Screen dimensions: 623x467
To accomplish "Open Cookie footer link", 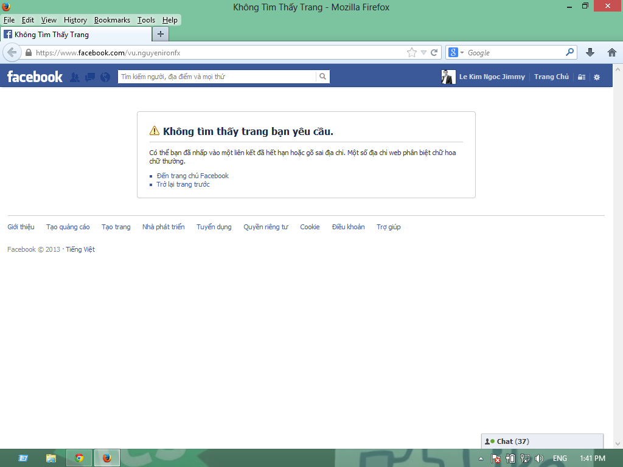I will pos(310,227).
